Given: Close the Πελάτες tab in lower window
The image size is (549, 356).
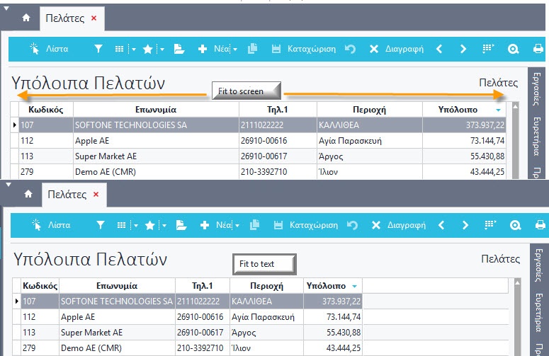Looking at the screenshot, I should [96, 194].
